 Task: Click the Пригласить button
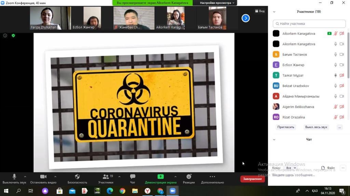(286, 127)
